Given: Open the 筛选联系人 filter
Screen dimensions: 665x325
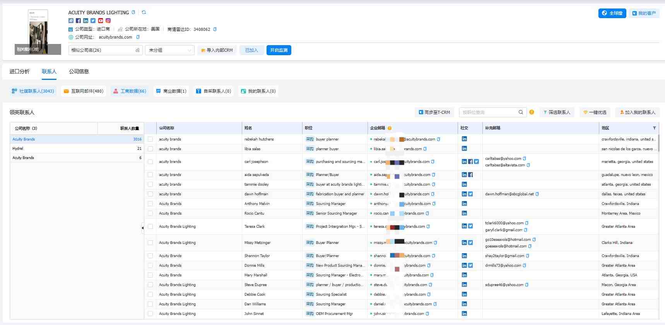Looking at the screenshot, I should [557, 112].
